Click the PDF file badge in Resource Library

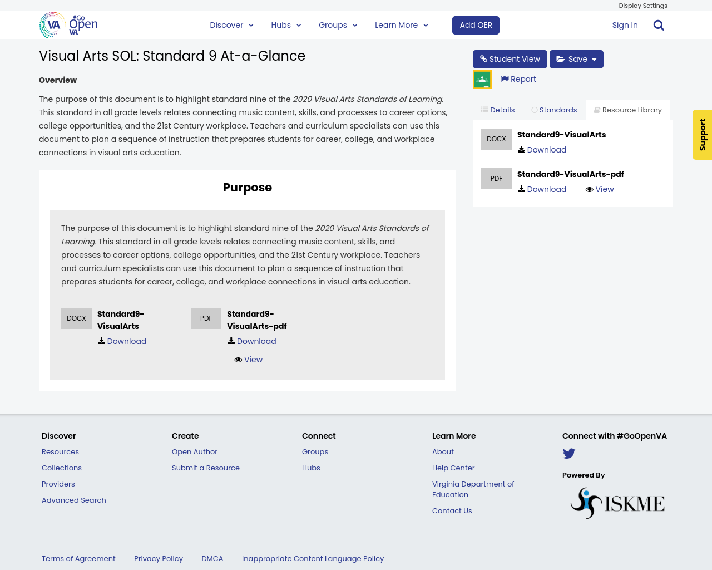496,179
